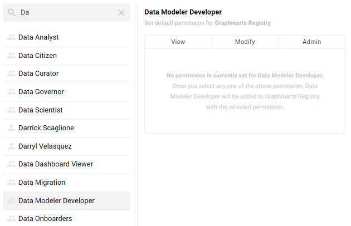351x226 pixels.
Task: Click the user icon beside Darrick Scaglione
Action: pos(11,128)
